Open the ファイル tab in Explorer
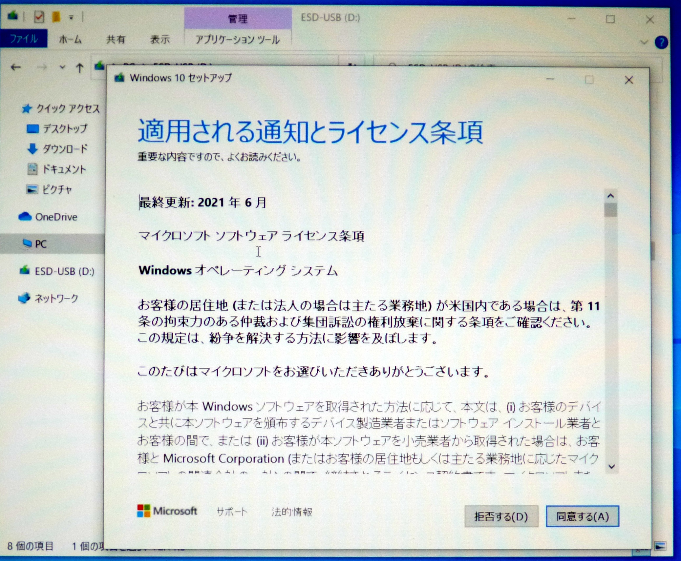 [24, 39]
